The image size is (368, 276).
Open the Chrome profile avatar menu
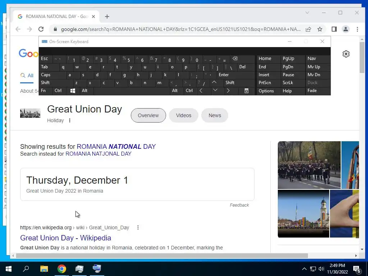346,29
